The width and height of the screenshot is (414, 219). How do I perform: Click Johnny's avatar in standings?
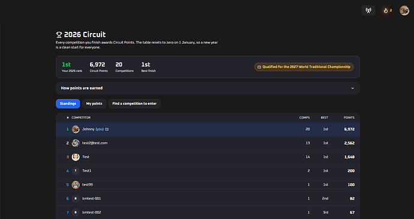click(x=76, y=129)
